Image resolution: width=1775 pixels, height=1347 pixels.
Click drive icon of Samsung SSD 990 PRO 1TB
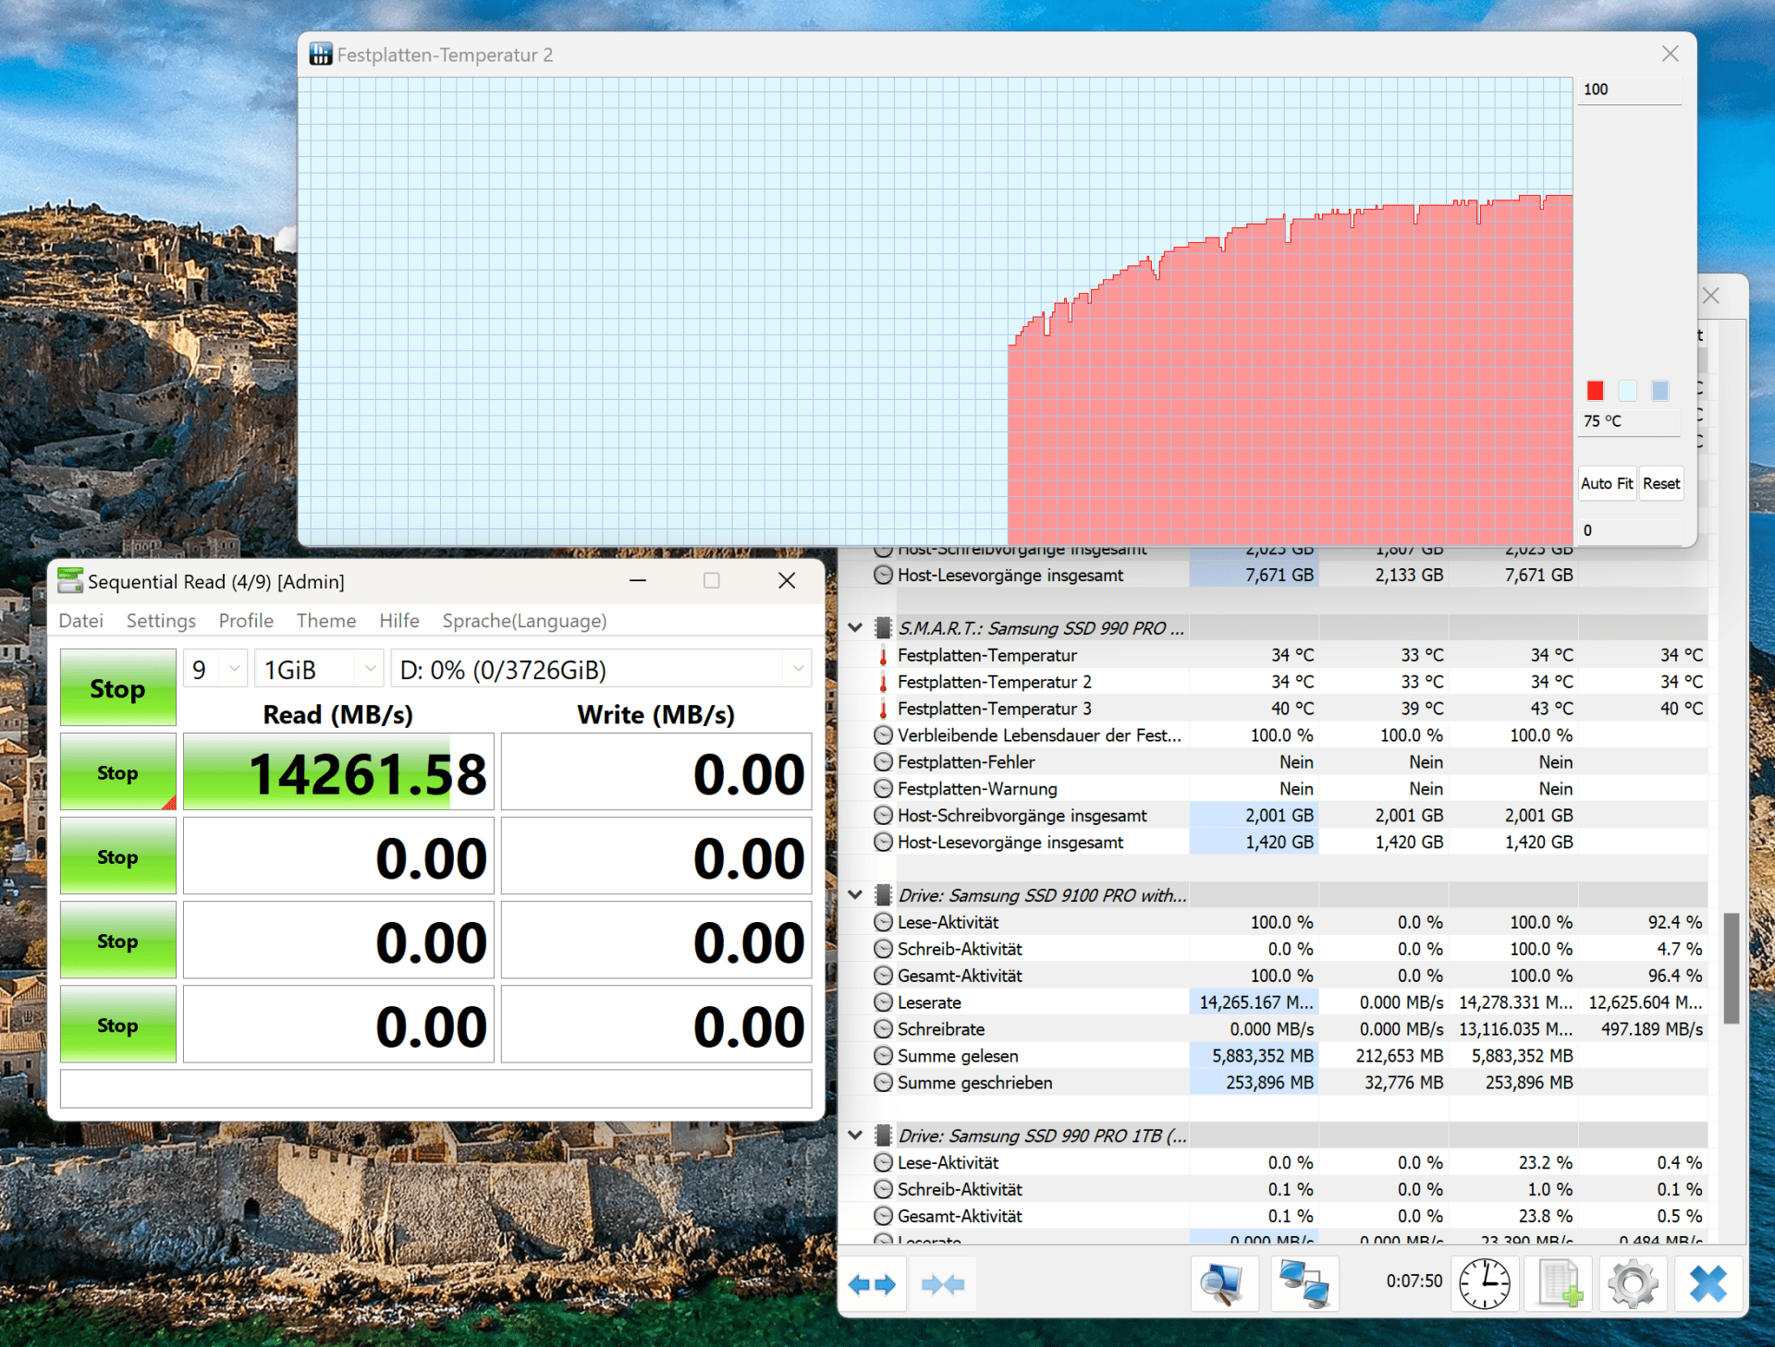[x=884, y=1135]
